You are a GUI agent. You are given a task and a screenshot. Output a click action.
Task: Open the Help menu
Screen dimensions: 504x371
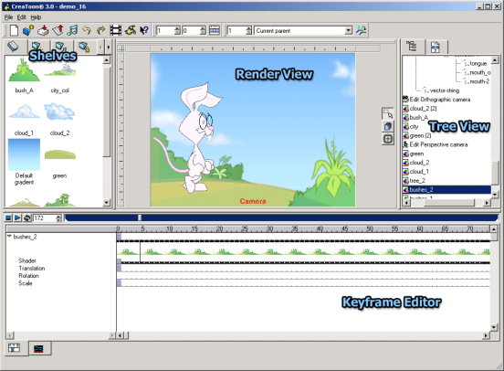coord(36,17)
